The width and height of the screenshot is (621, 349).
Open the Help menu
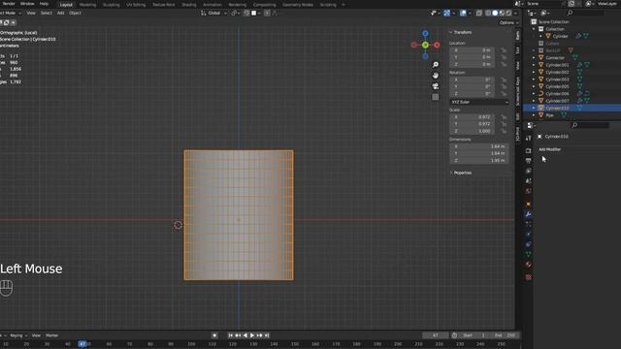44,4
